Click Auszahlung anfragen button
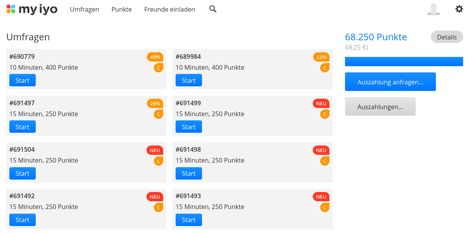The width and height of the screenshot is (474, 233). pos(390,82)
